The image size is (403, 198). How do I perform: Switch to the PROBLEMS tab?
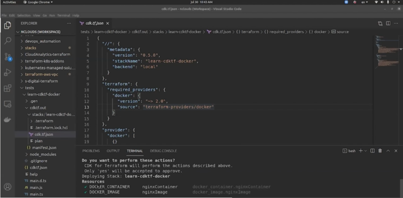coord(91,151)
